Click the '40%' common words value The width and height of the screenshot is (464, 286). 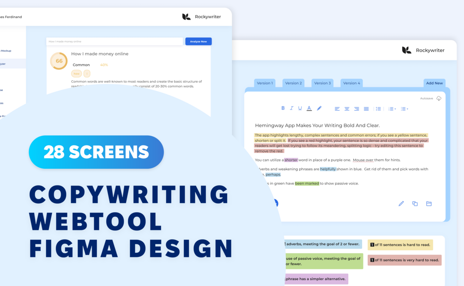tap(104, 65)
